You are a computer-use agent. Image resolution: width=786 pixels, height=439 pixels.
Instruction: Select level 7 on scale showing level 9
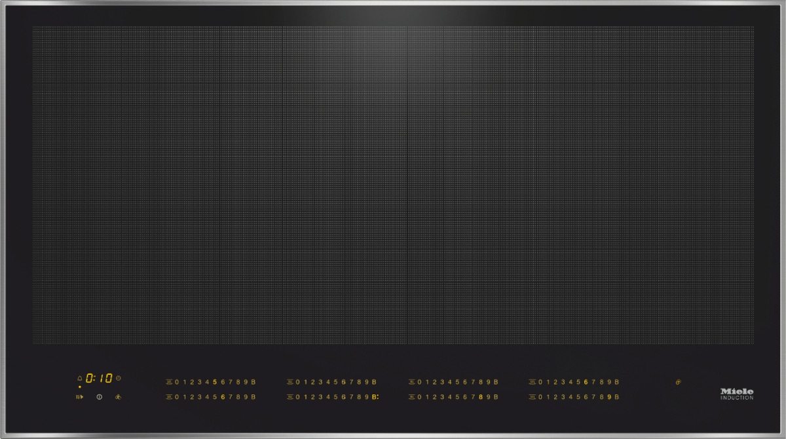click(593, 397)
